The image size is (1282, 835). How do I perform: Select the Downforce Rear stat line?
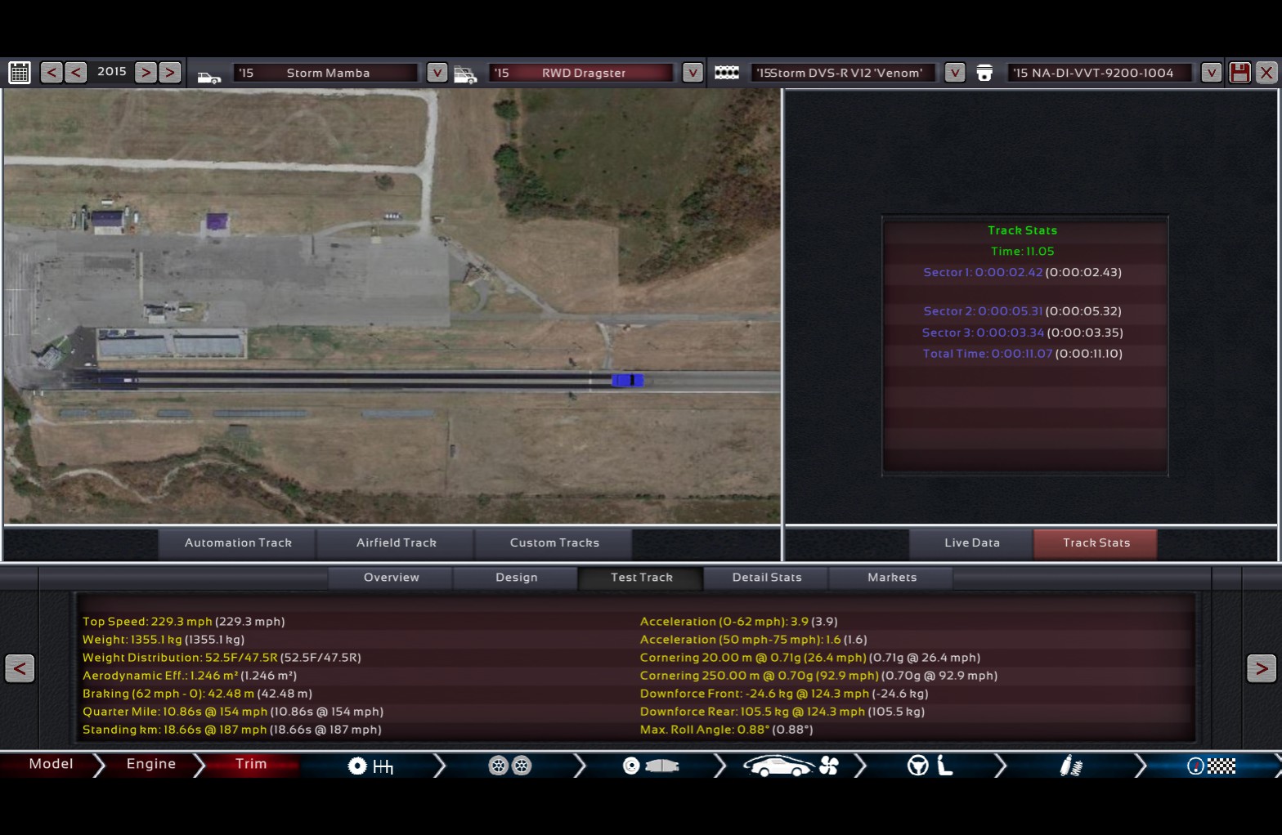pos(782,712)
